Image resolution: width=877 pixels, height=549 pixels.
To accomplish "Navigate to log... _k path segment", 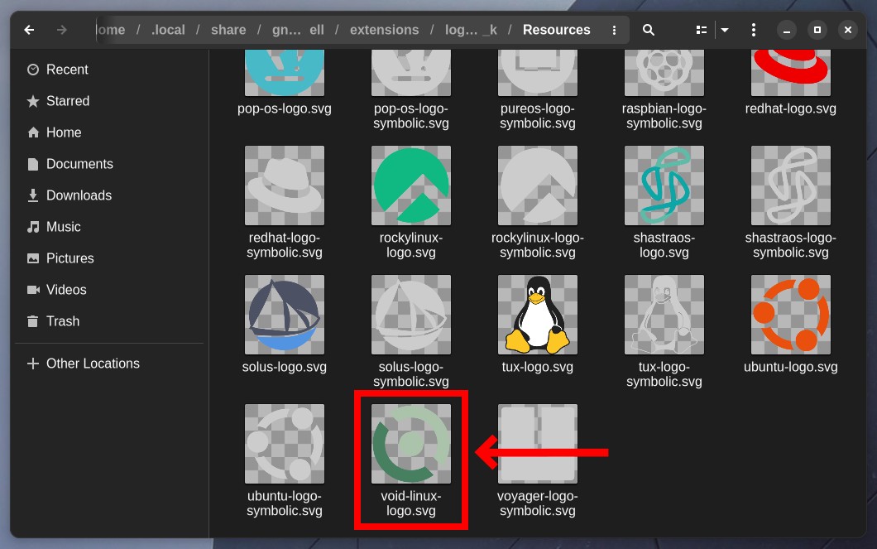I will [x=471, y=30].
